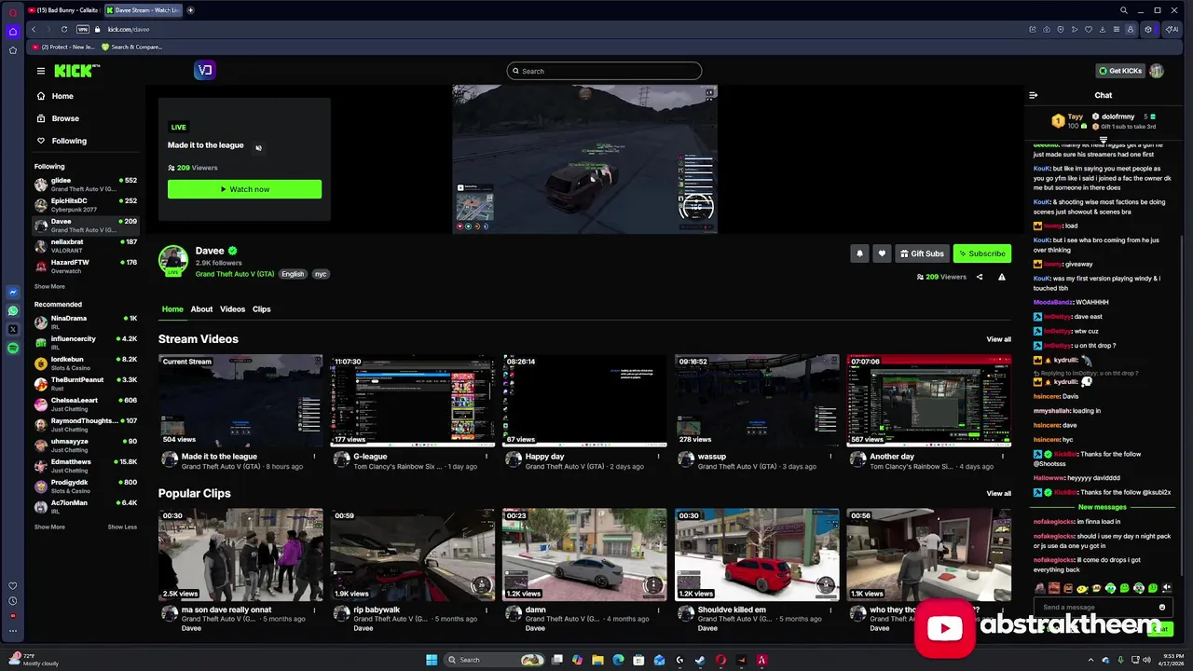This screenshot has width=1193, height=671.
Task: Open the 'wassup' video thumbnail
Action: [x=757, y=401]
